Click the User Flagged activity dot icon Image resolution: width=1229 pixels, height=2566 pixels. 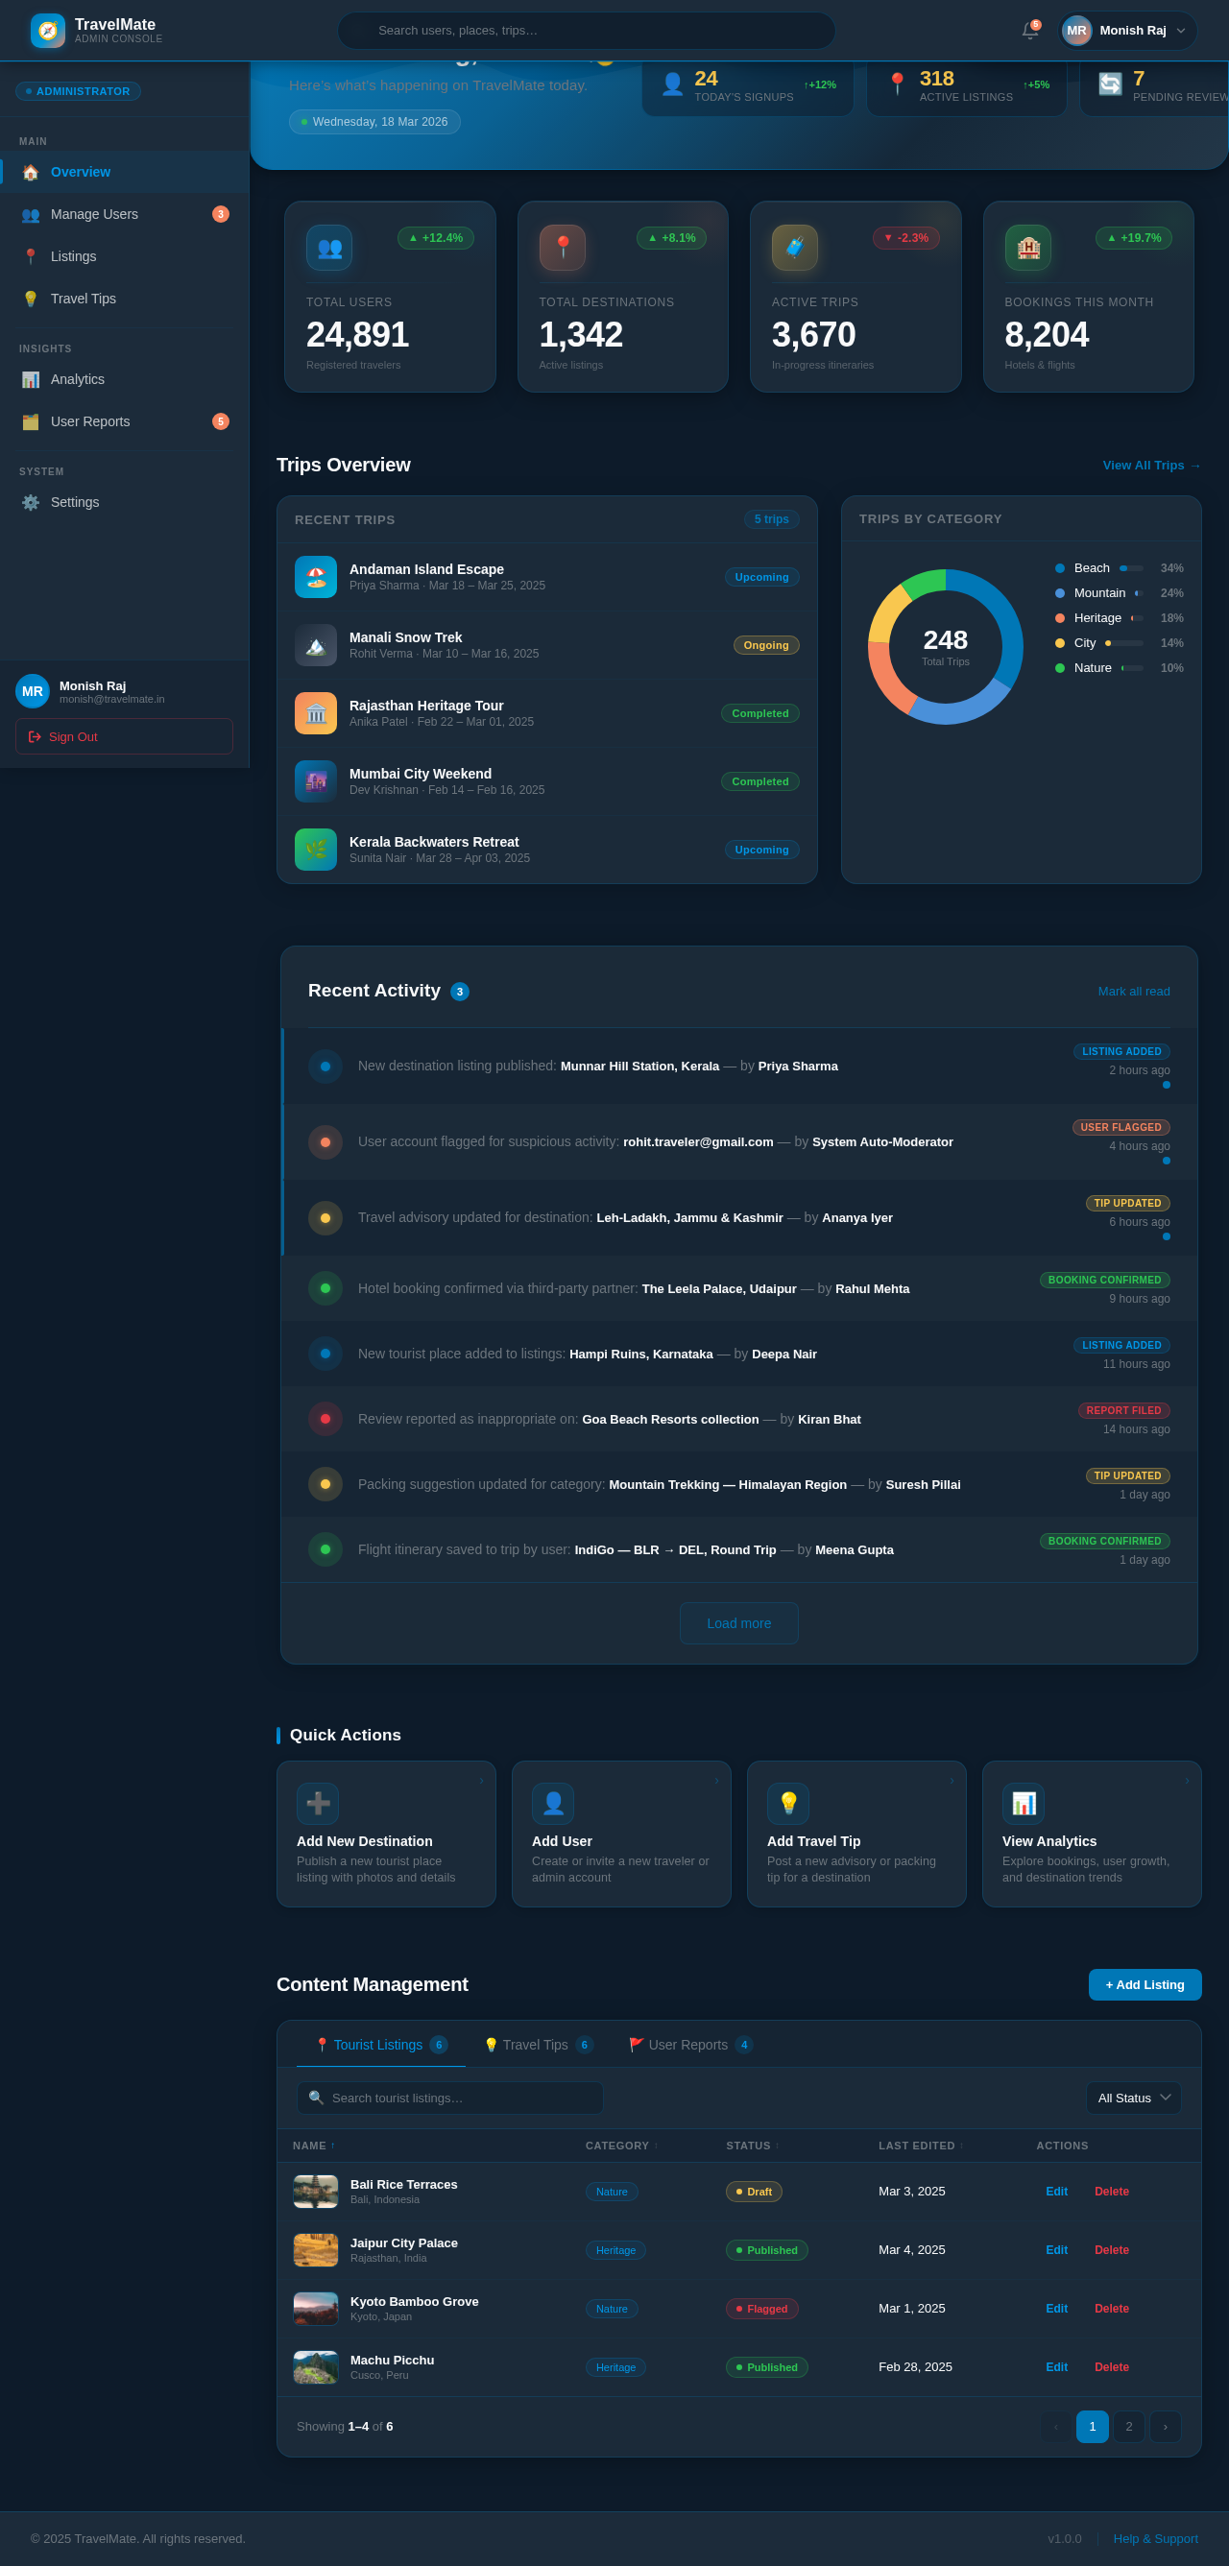[x=325, y=1142]
